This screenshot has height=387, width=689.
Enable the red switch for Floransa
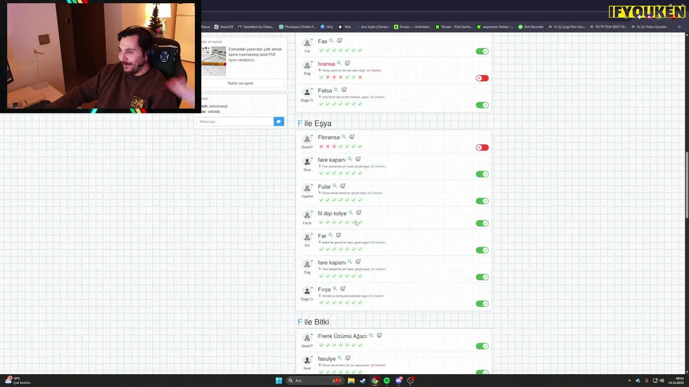tap(482, 147)
